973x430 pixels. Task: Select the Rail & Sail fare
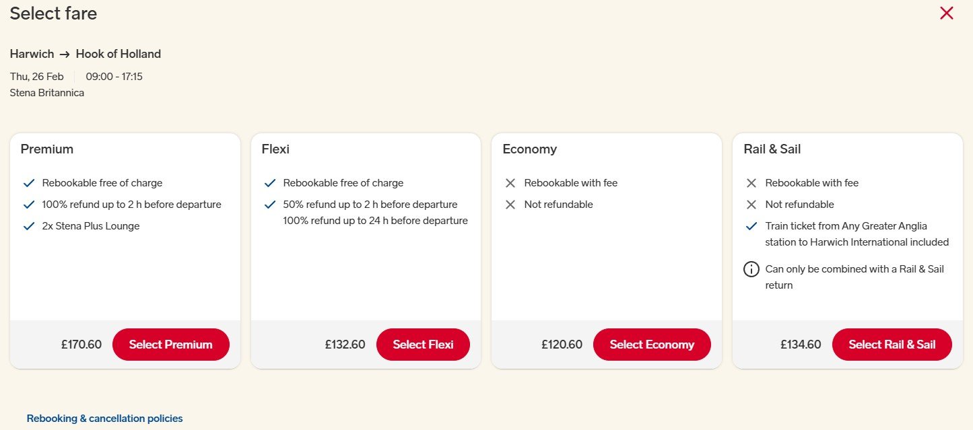[x=892, y=345]
